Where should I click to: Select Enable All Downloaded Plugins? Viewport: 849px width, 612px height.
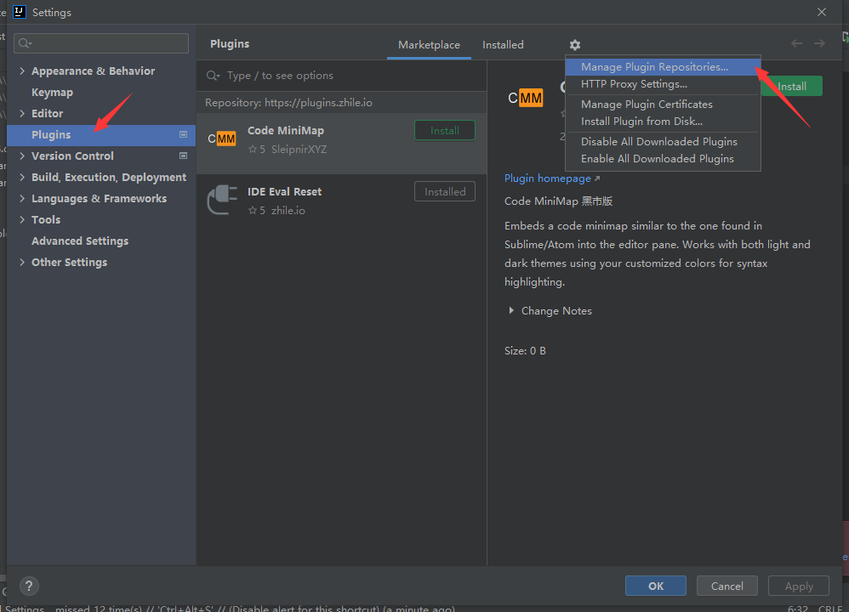pos(663,159)
